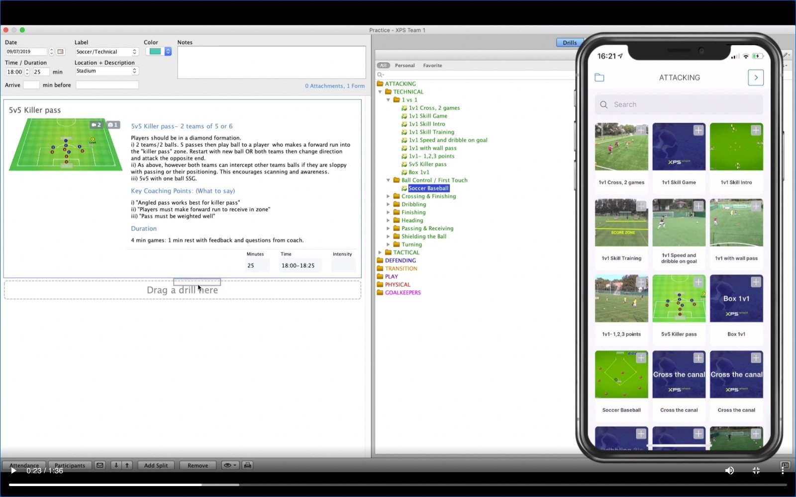This screenshot has width=796, height=497.
Task: Exit fullscreen video mode
Action: point(756,470)
